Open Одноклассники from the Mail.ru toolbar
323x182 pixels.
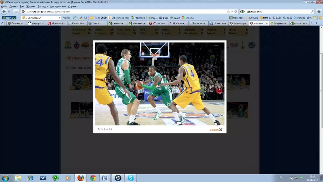click(x=119, y=18)
